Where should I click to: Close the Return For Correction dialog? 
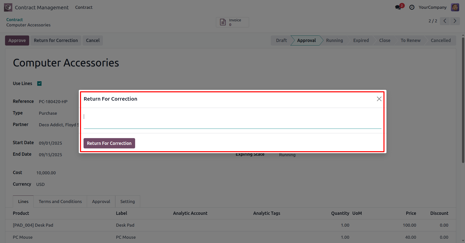coord(379,99)
